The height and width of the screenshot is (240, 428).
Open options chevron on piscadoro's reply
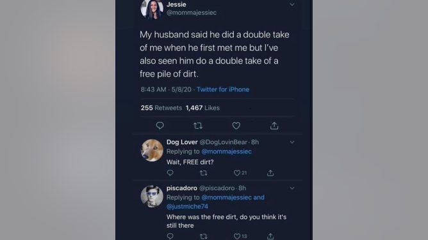292,188
